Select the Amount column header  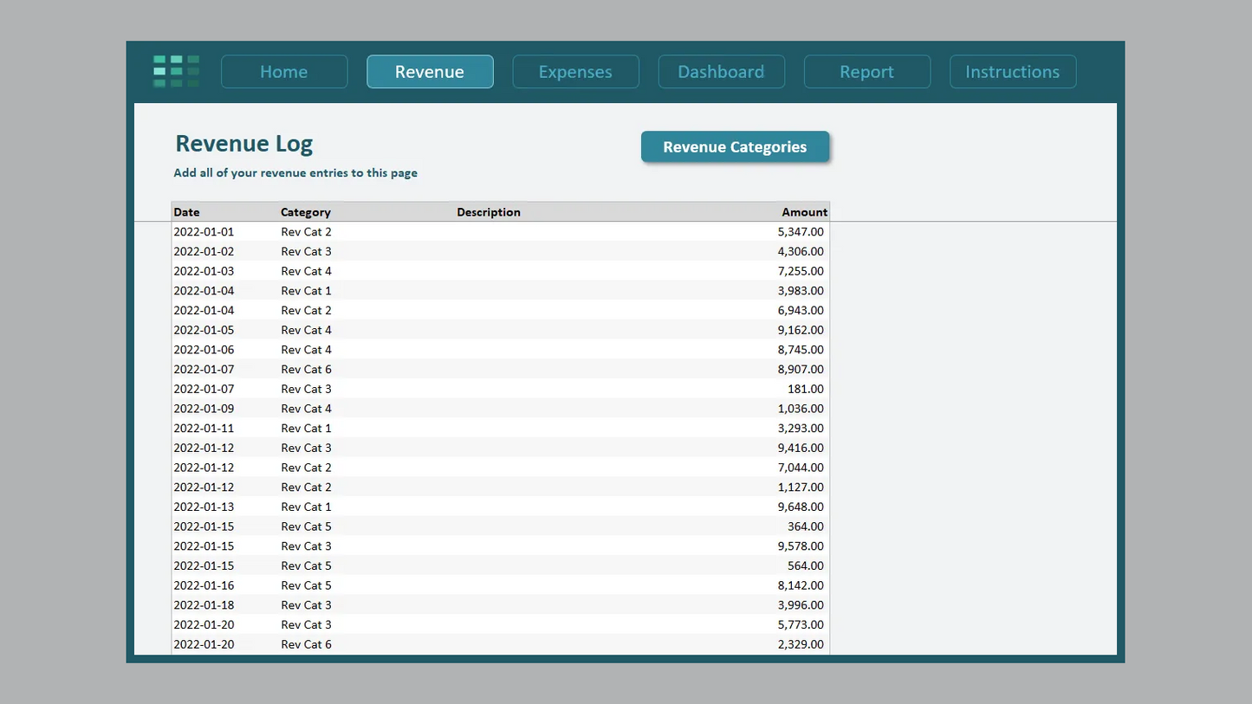pyautogui.click(x=804, y=211)
